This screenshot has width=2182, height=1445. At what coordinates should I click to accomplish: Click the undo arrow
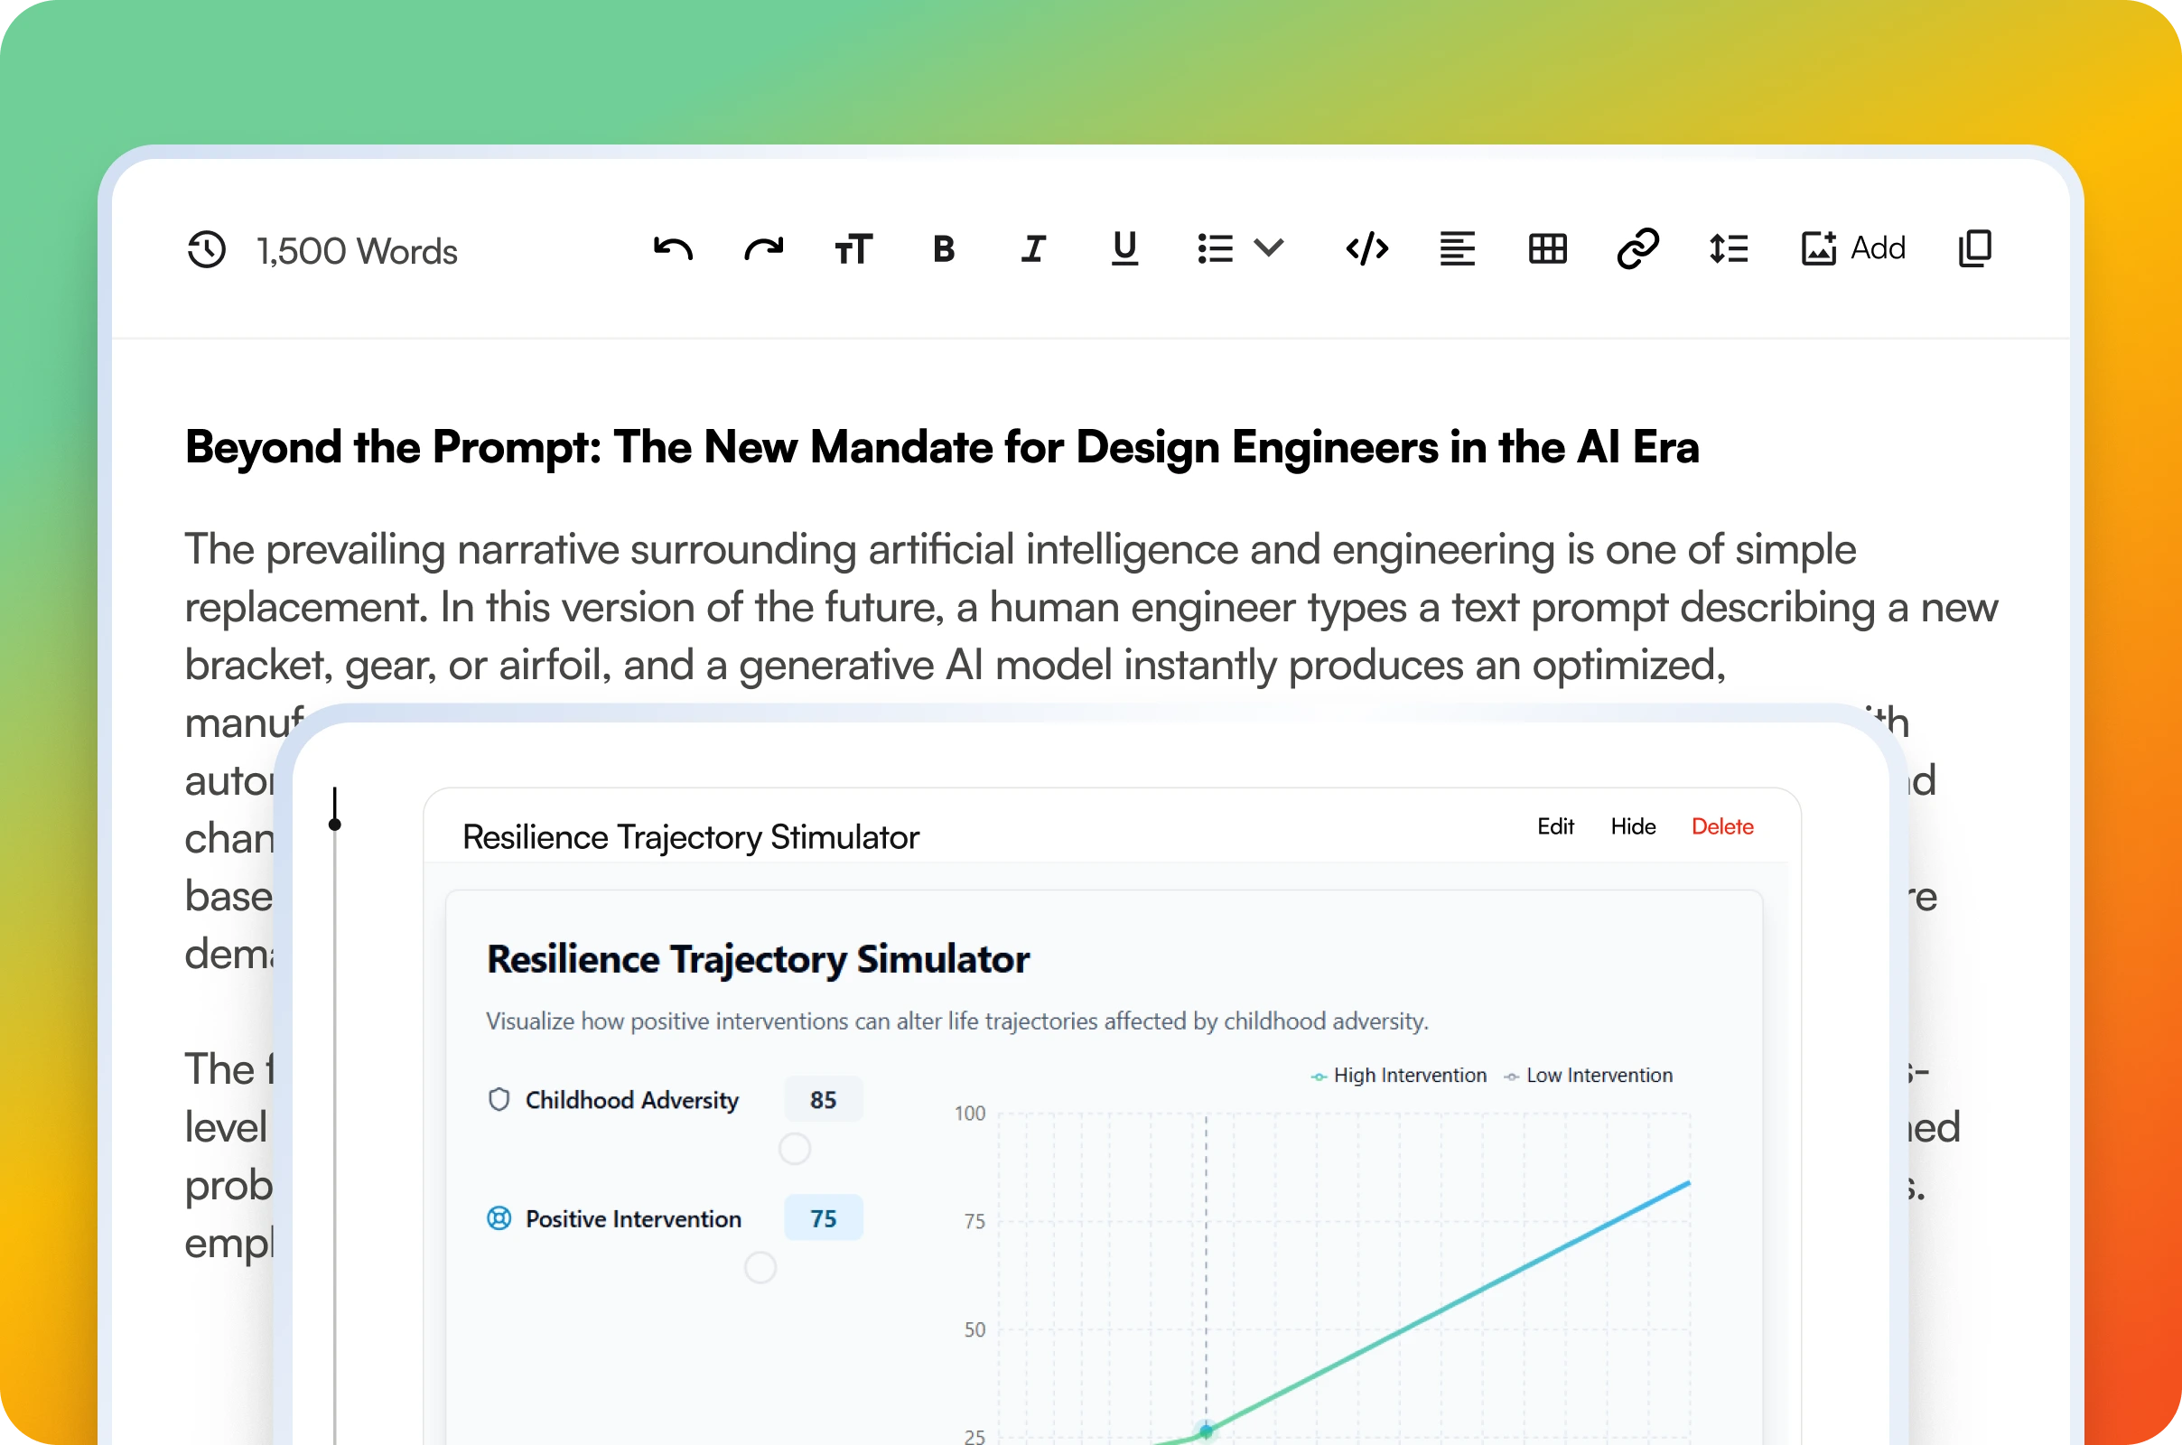[673, 249]
